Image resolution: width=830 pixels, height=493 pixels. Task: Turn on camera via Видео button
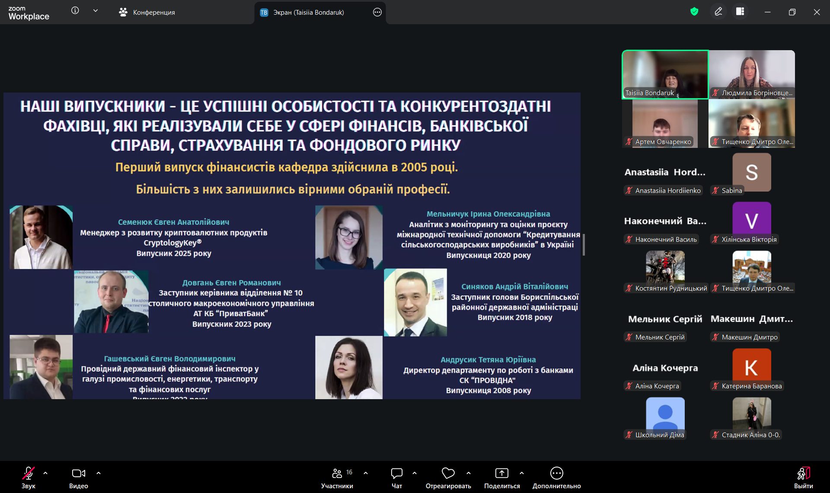pos(78,477)
